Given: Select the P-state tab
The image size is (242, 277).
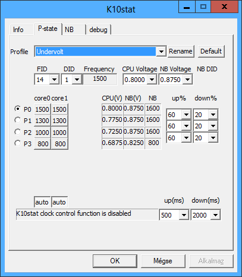Looking at the screenshot, I should tap(48, 29).
